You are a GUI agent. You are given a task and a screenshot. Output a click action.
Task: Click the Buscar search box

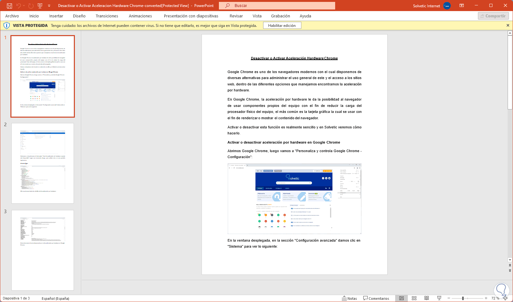[x=277, y=6]
